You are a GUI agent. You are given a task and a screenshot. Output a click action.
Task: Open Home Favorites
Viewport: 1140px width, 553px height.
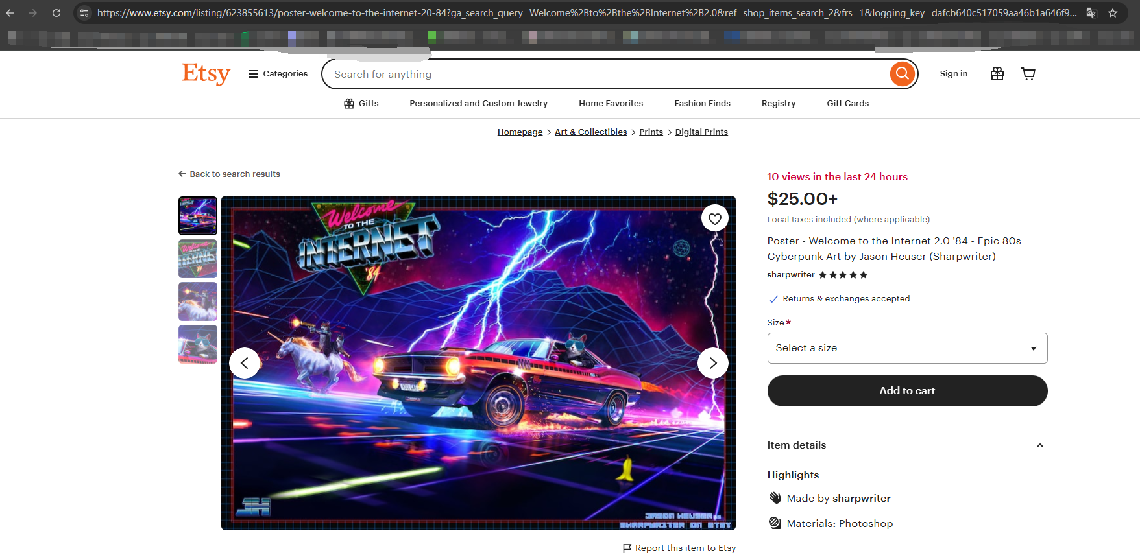coord(611,104)
